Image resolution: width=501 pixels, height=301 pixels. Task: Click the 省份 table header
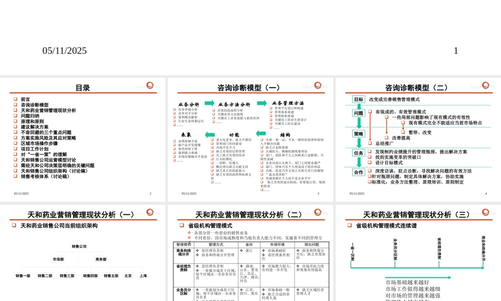point(249,245)
